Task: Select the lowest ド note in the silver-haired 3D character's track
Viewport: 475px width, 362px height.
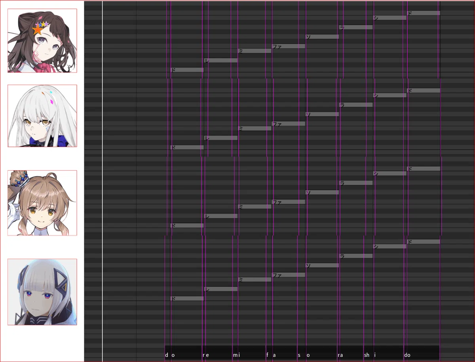Action: coord(187,299)
